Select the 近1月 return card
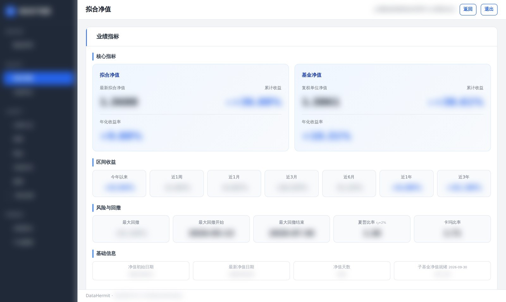 click(x=234, y=184)
